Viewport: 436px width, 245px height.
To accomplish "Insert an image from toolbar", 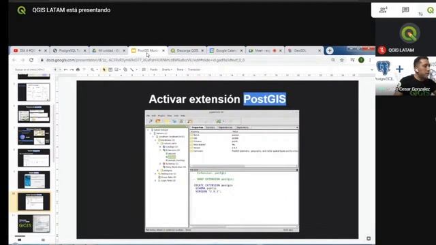I will click(116, 69).
